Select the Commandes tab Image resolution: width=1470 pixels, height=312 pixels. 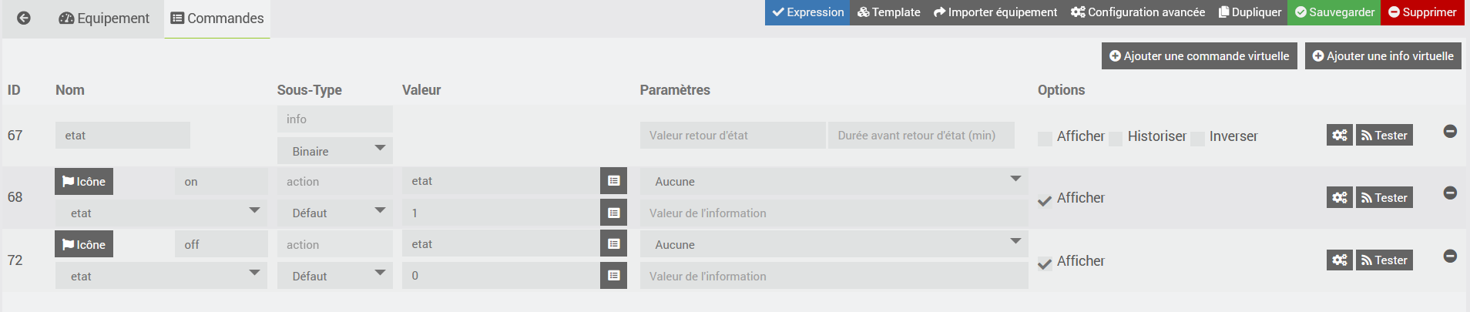click(217, 18)
